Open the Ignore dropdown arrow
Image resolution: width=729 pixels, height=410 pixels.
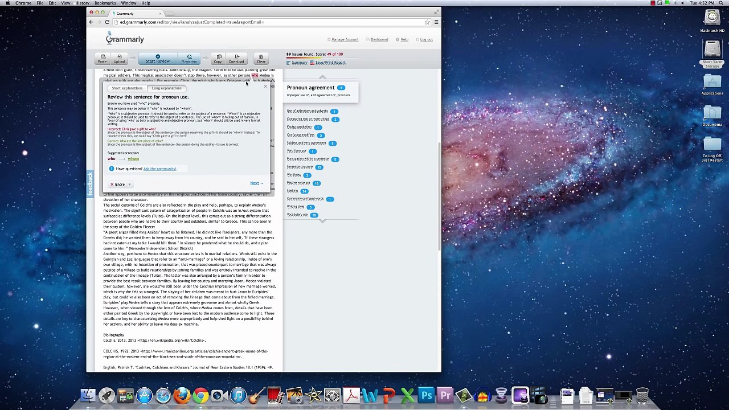click(130, 184)
